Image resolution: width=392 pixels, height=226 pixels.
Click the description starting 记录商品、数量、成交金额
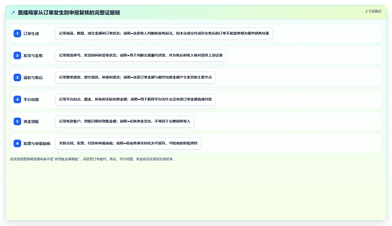click(164, 33)
